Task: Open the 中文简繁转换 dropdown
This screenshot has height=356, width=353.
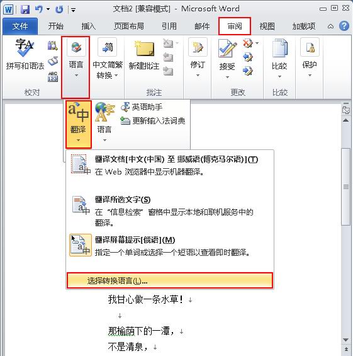Action: [x=108, y=59]
